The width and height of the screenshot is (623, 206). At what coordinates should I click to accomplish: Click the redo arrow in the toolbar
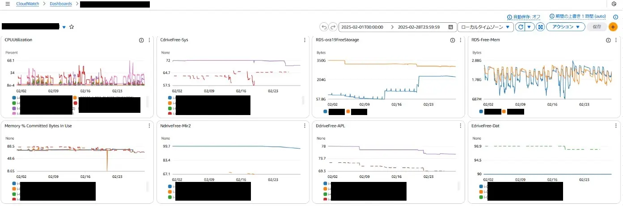333,27
